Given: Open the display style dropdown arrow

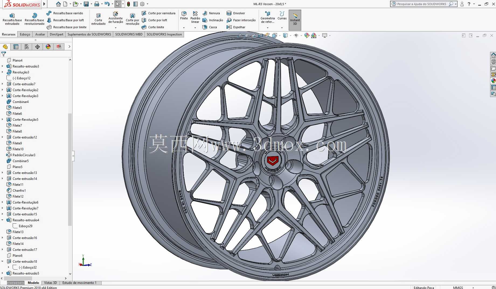Looking at the screenshot, I should [290, 35].
